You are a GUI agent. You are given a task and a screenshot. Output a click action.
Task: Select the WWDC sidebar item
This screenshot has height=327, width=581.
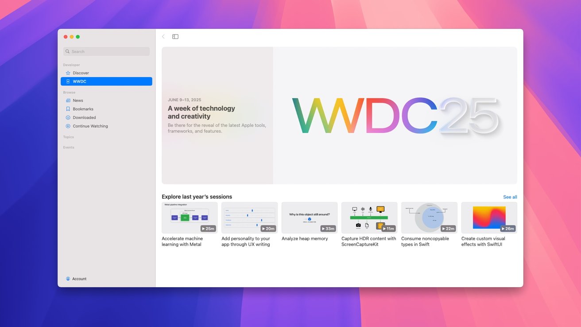pyautogui.click(x=106, y=82)
